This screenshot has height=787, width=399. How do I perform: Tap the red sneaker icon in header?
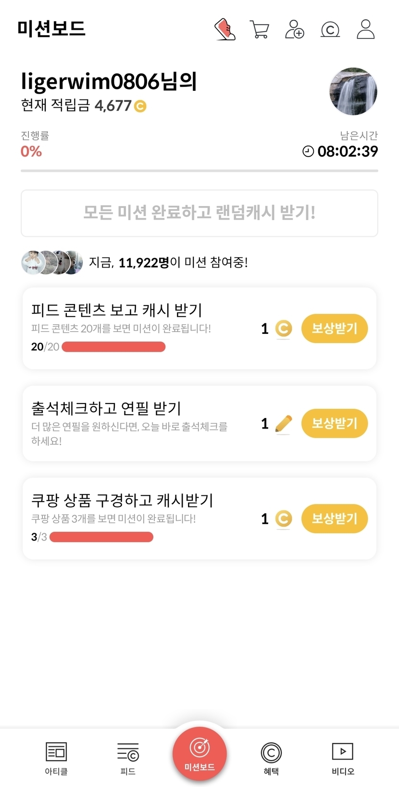coord(224,29)
